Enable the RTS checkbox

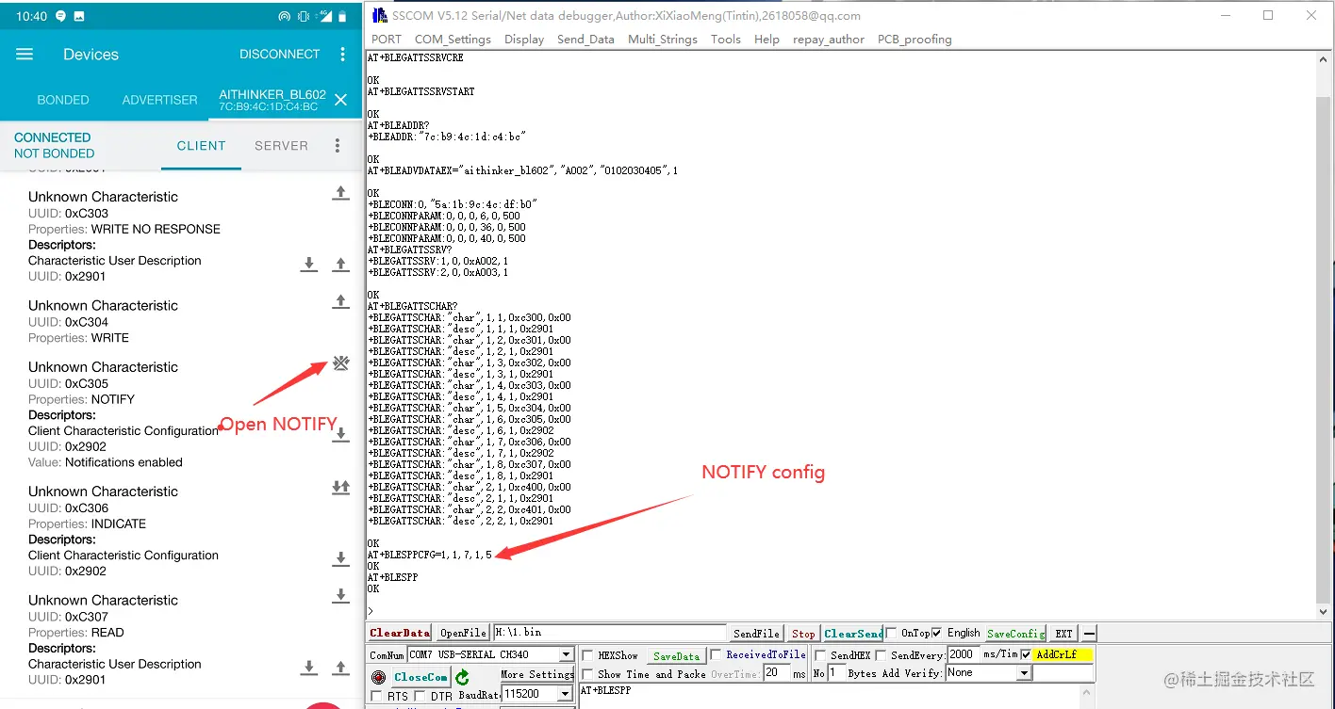pos(377,697)
